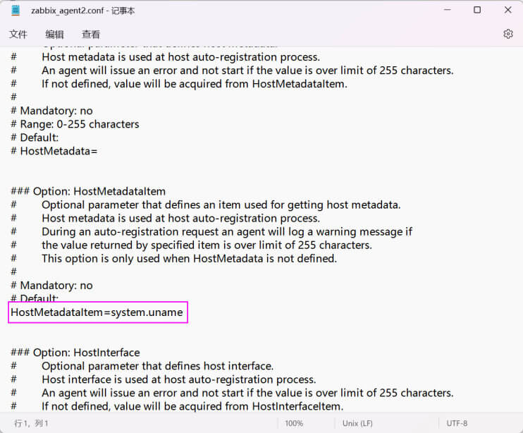
Task: Click 'This option is only used when HostMetadata' line
Action: click(x=189, y=259)
